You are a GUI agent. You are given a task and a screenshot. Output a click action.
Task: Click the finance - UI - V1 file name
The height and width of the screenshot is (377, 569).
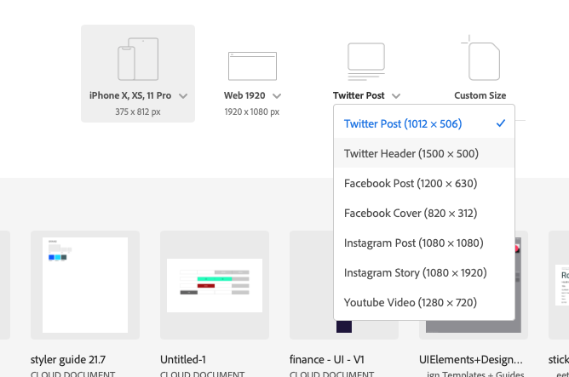[326, 360]
